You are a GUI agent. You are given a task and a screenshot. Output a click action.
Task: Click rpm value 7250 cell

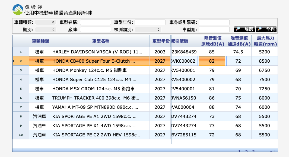coord(265,89)
